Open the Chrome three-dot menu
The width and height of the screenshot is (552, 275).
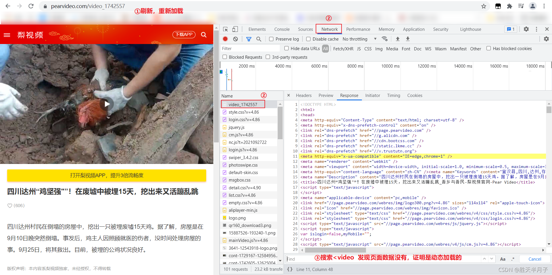(x=544, y=6)
